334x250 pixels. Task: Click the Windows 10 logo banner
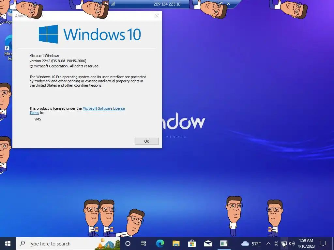pos(90,34)
